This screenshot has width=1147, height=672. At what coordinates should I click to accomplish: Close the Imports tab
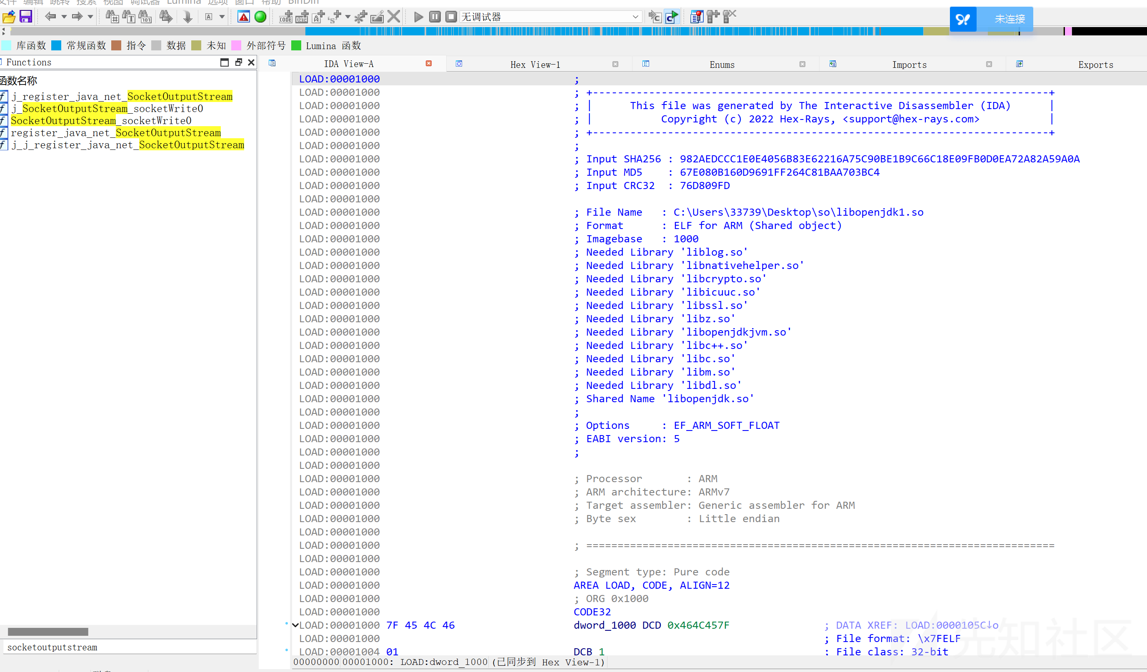989,64
